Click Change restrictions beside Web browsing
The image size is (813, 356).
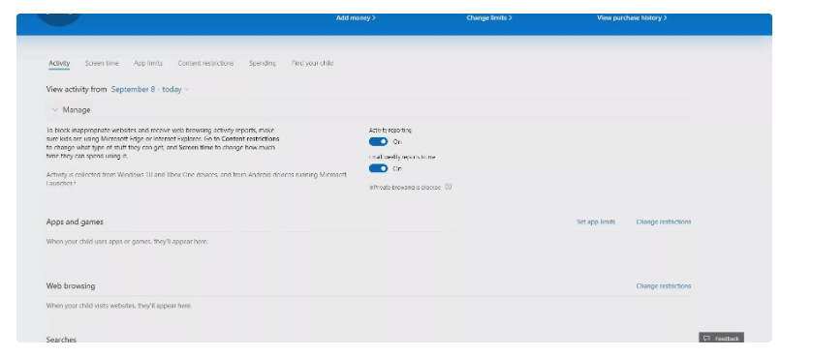664,285
